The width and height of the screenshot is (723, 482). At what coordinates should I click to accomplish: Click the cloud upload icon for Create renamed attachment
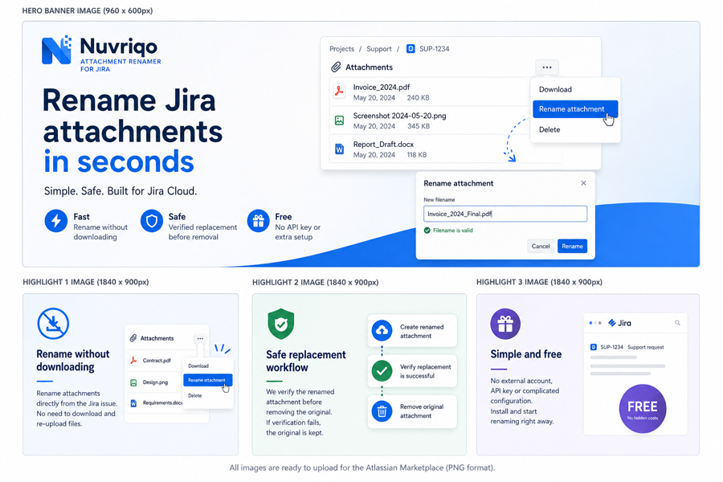(x=382, y=331)
